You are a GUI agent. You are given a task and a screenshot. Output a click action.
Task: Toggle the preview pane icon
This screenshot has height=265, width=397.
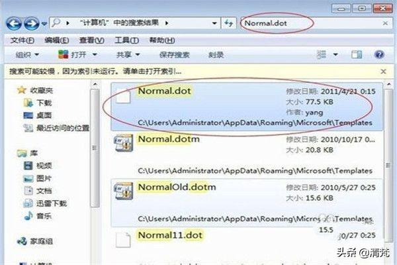[x=357, y=54]
